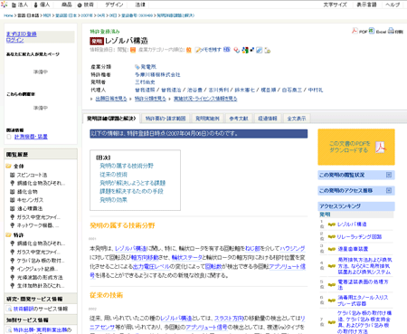Screen dimensions: 407x334
Task: Open the patent holder company link
Action: point(157,74)
